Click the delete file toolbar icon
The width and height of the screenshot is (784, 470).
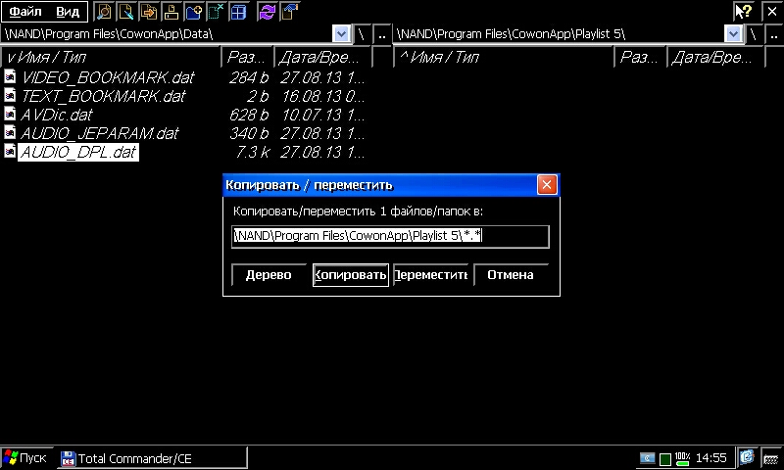(x=216, y=12)
